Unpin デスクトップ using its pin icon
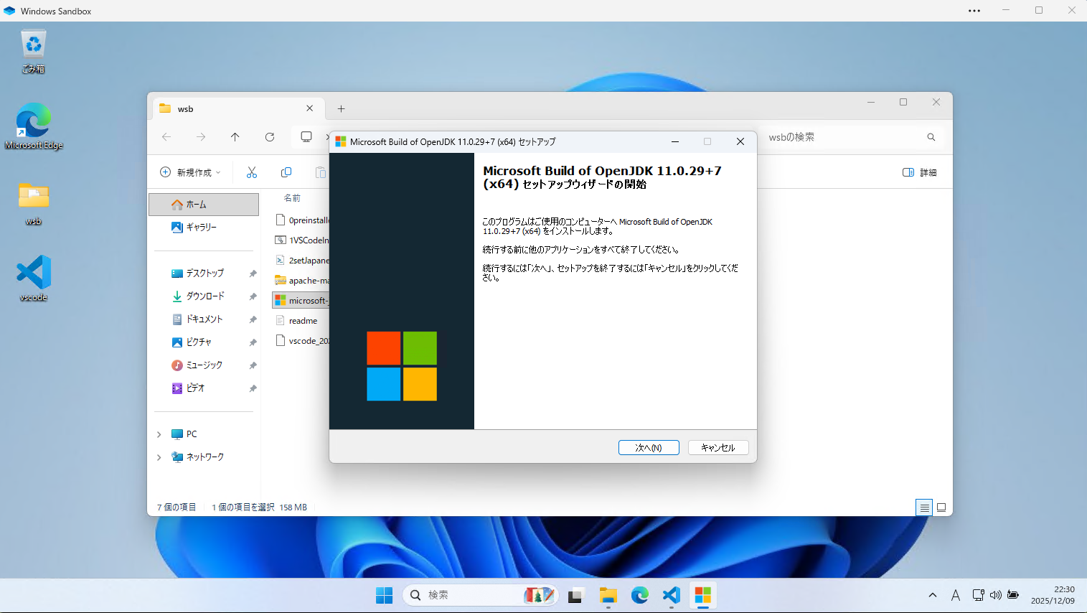 (253, 273)
